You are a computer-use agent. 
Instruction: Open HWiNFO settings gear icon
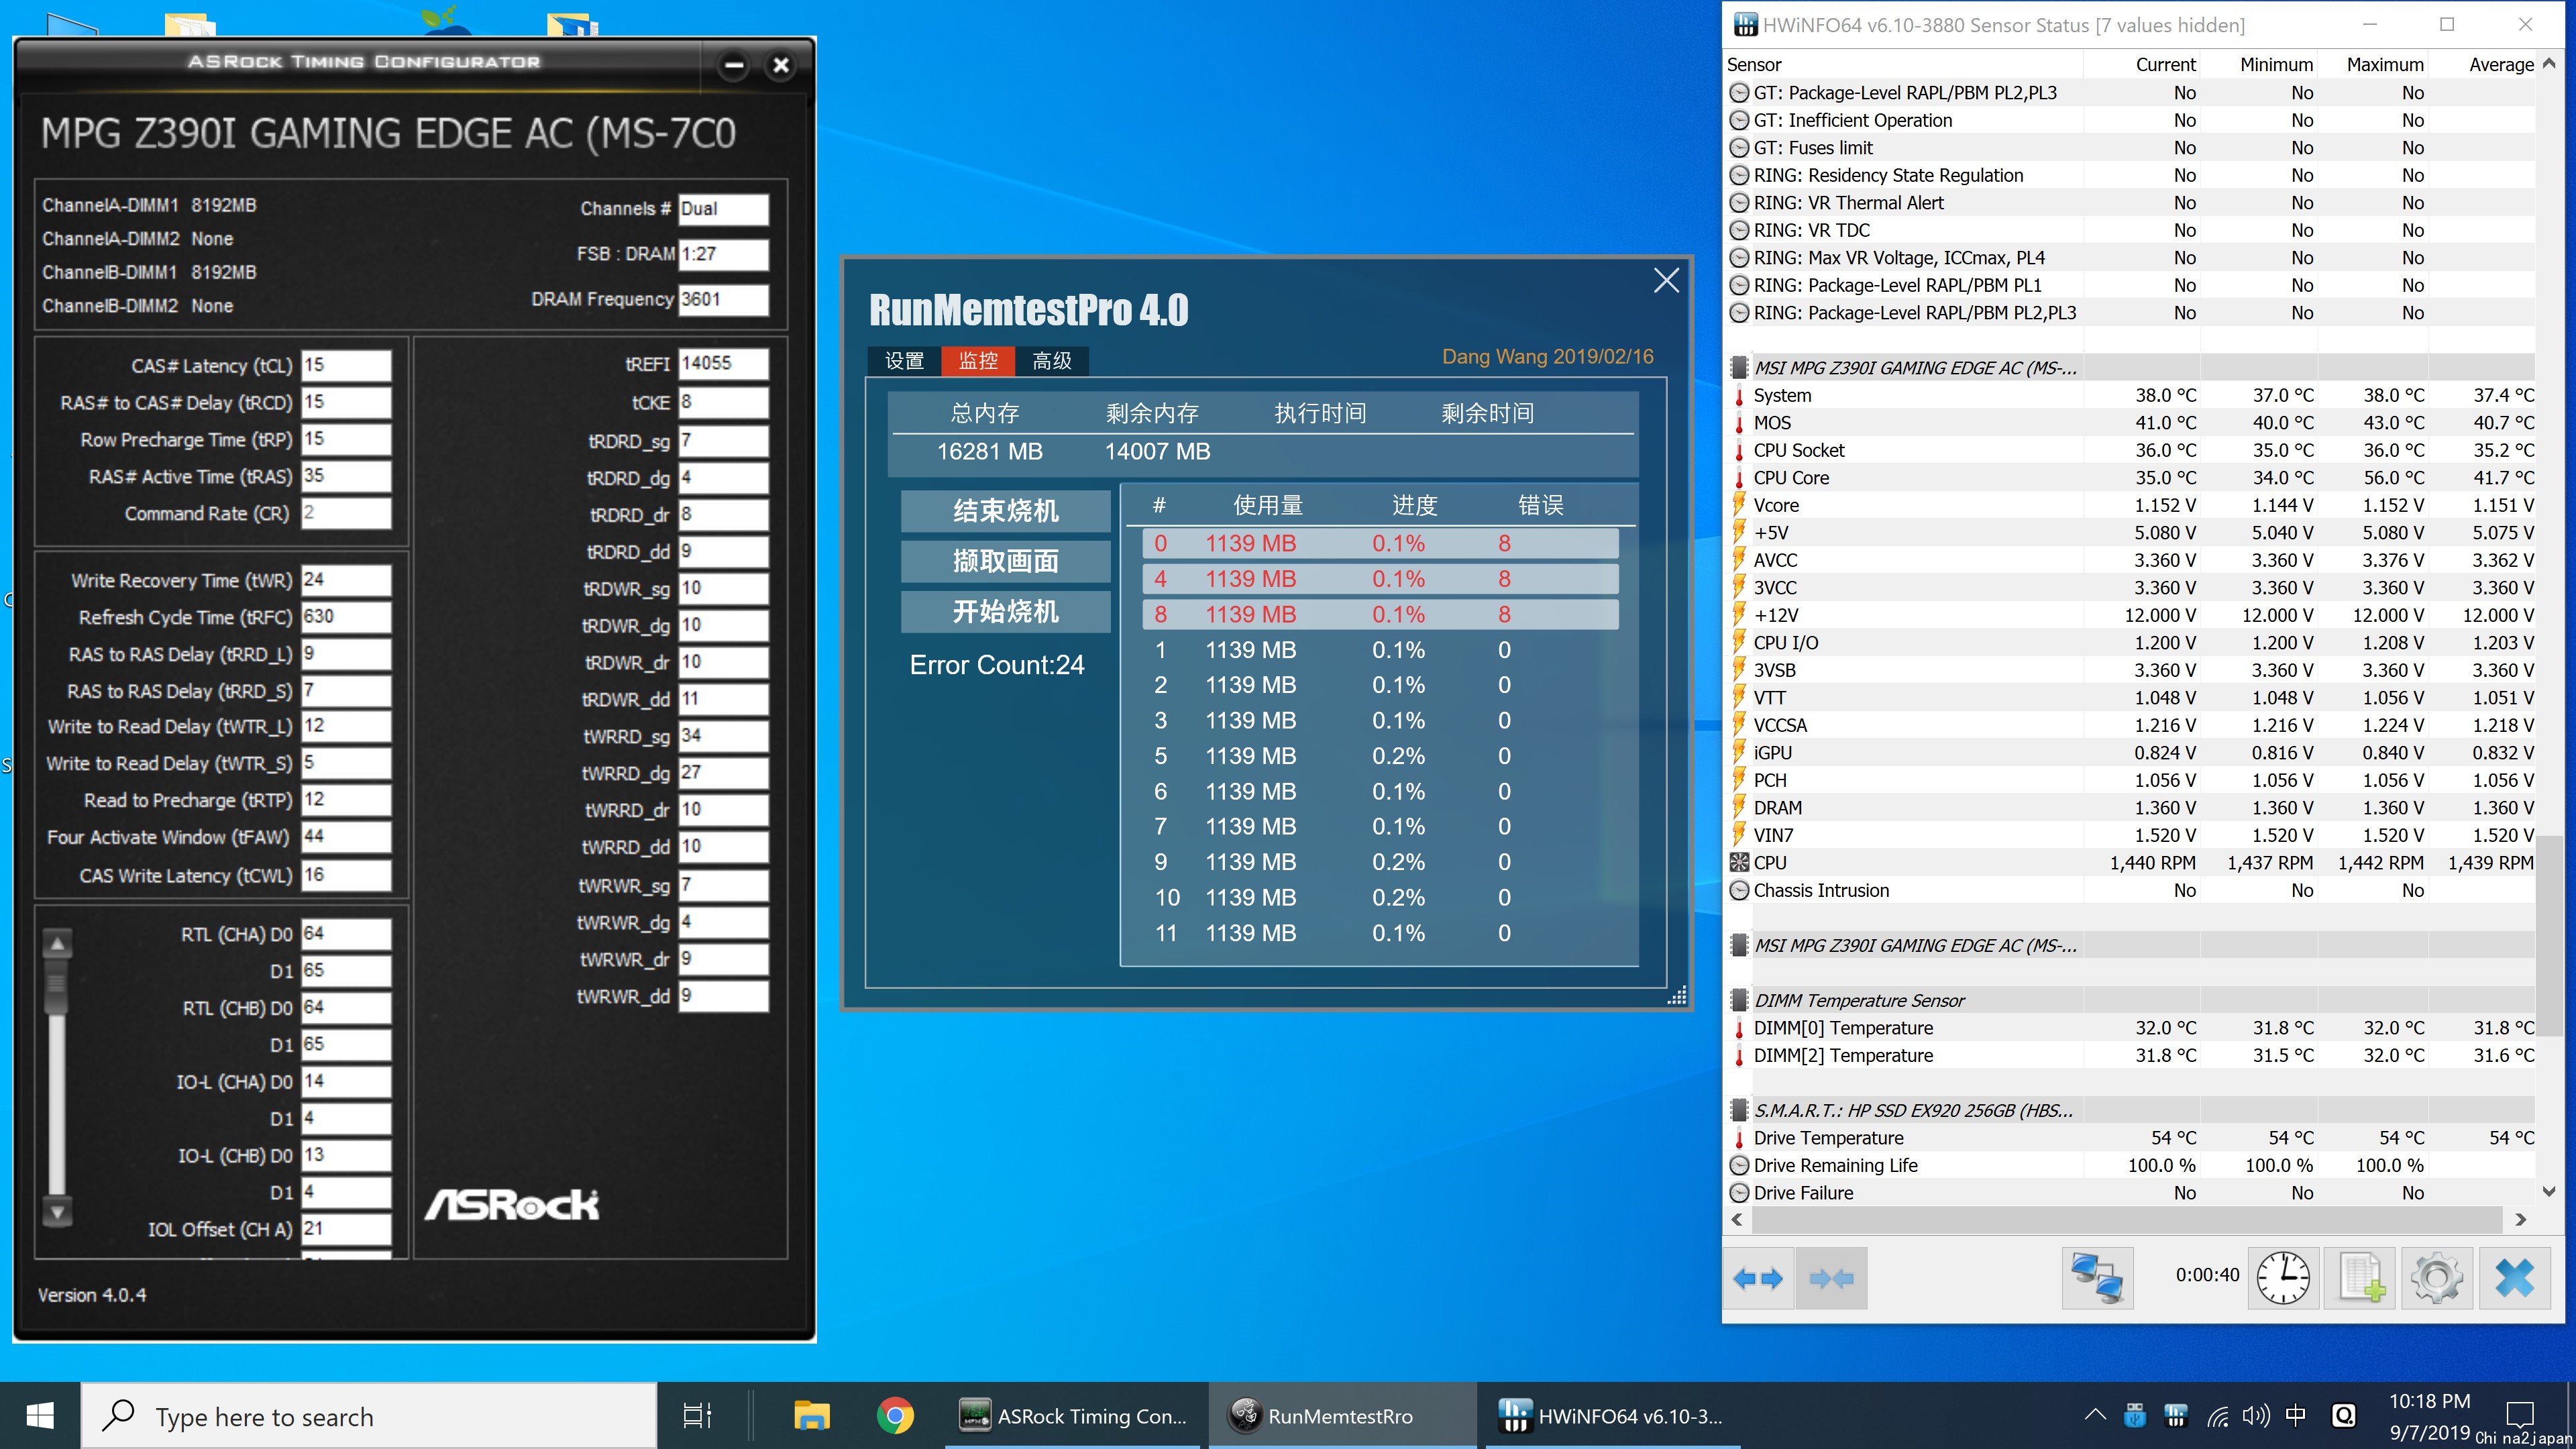[2437, 1278]
